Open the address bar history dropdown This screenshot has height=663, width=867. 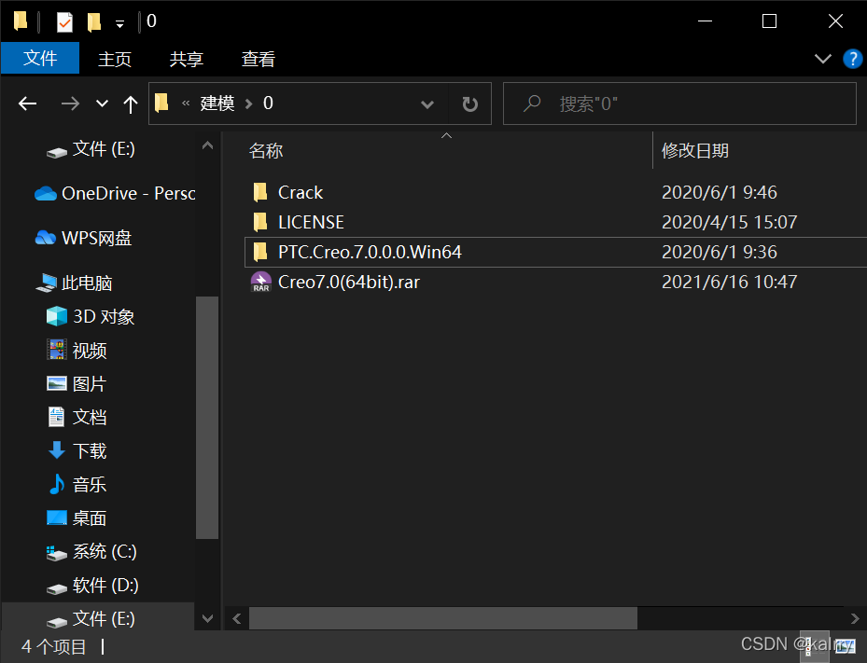pyautogui.click(x=427, y=104)
